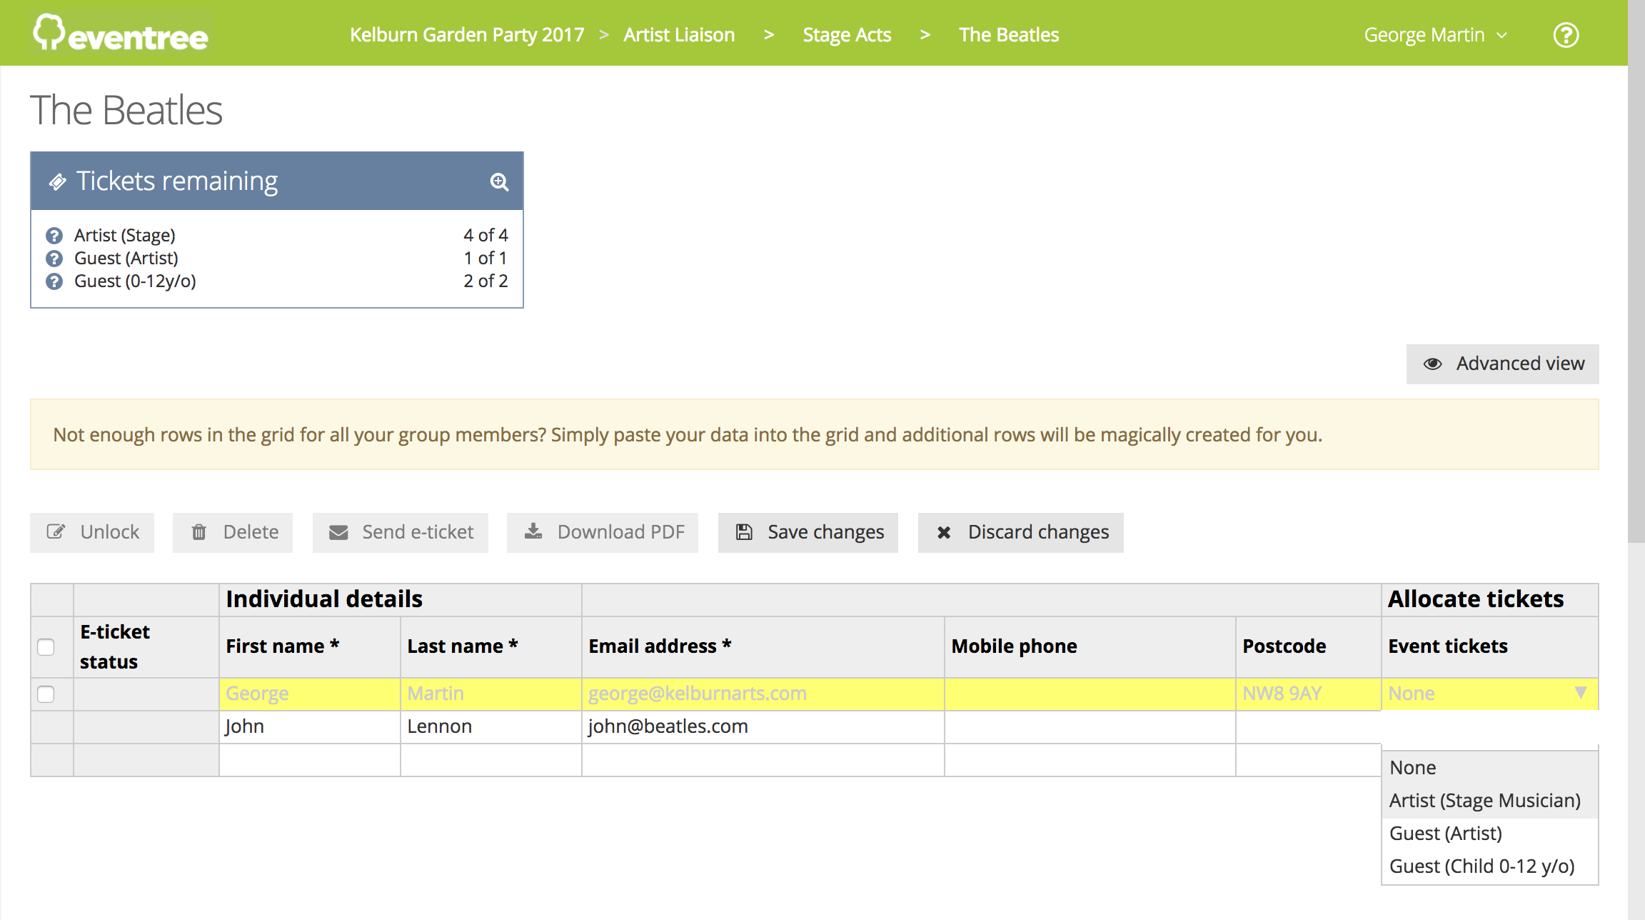
Task: Click the First name * column header
Action: [x=310, y=647]
